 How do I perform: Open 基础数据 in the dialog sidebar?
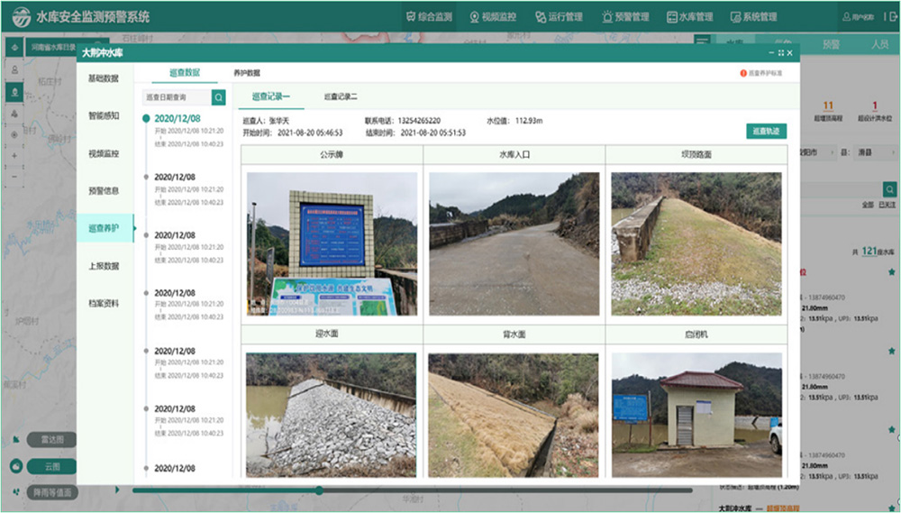[104, 78]
